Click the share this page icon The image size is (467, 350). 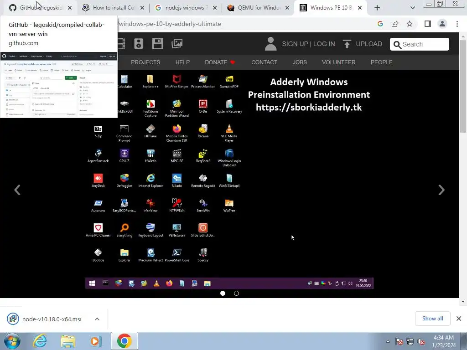tap(395, 24)
